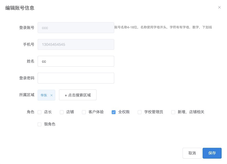This screenshot has height=164, width=227.
Task: Click the disabled 手机号 field
Action: point(76,44)
